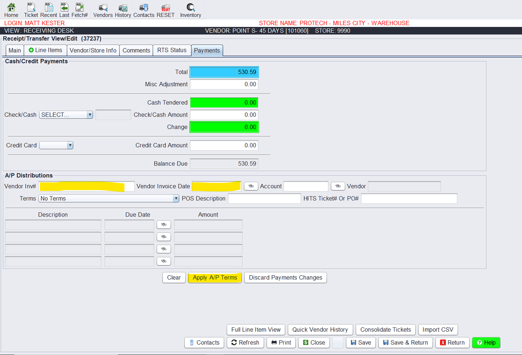Click the Discard Payments Changes button
The image size is (522, 355).
[x=285, y=278]
